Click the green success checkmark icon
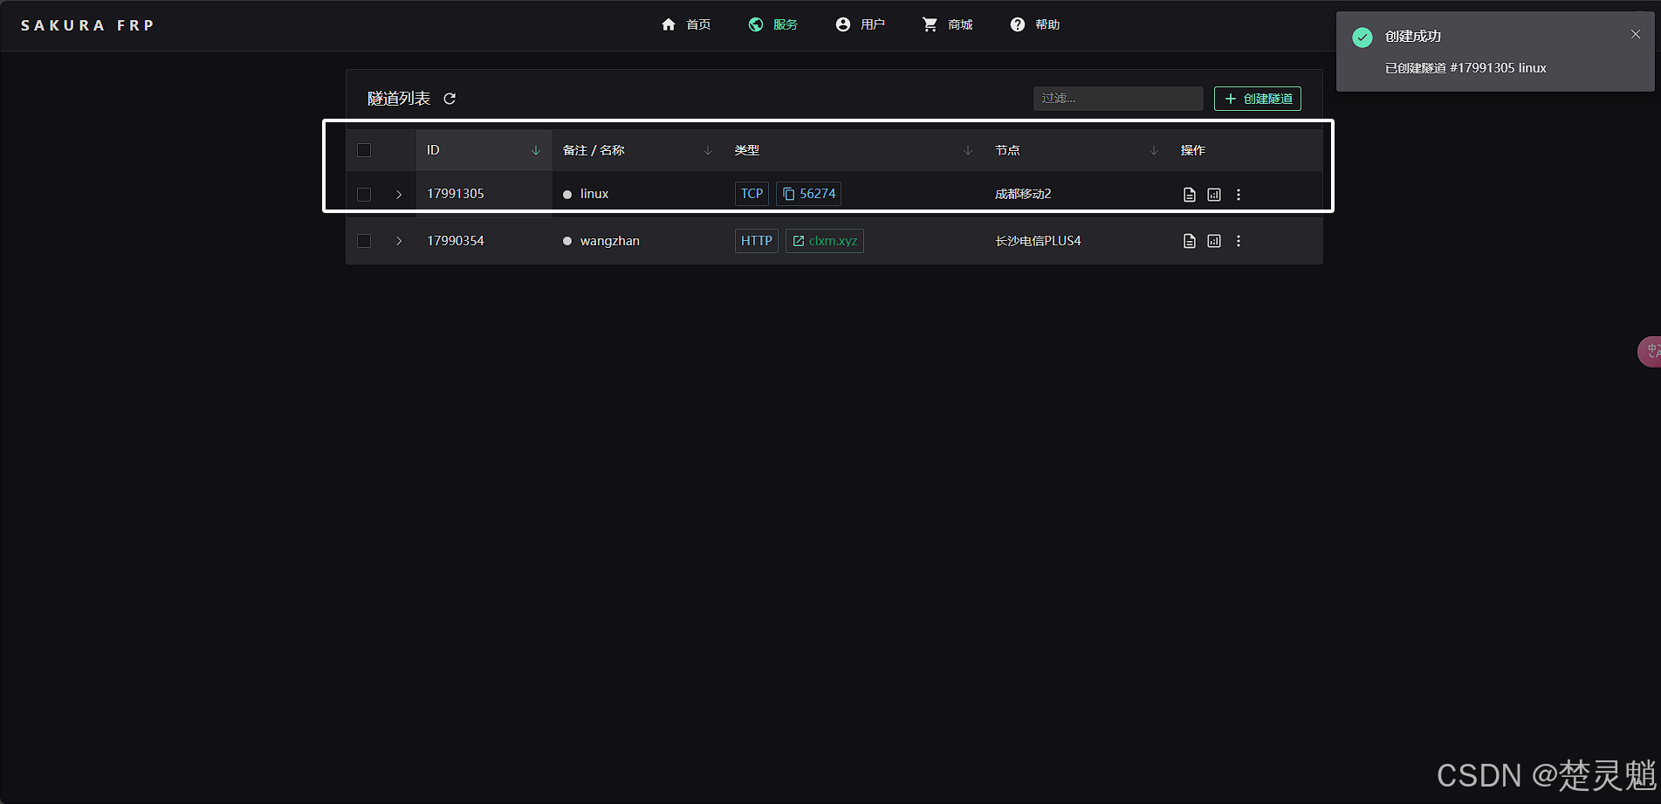Screen dimensions: 1661x804 [x=1362, y=37]
